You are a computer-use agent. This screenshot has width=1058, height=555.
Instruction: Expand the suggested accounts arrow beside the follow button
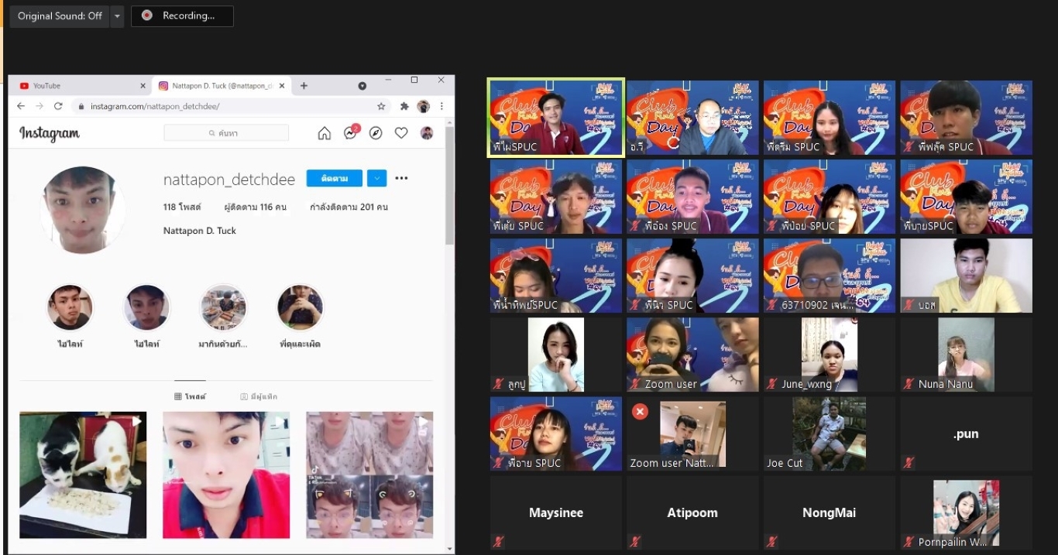click(376, 178)
